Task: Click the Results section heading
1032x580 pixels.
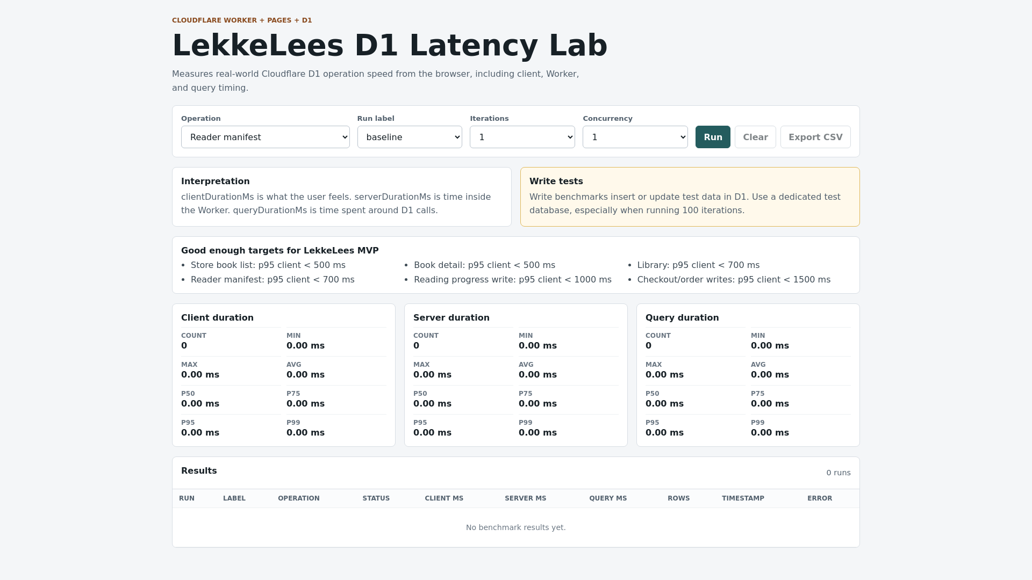Action: (x=199, y=470)
